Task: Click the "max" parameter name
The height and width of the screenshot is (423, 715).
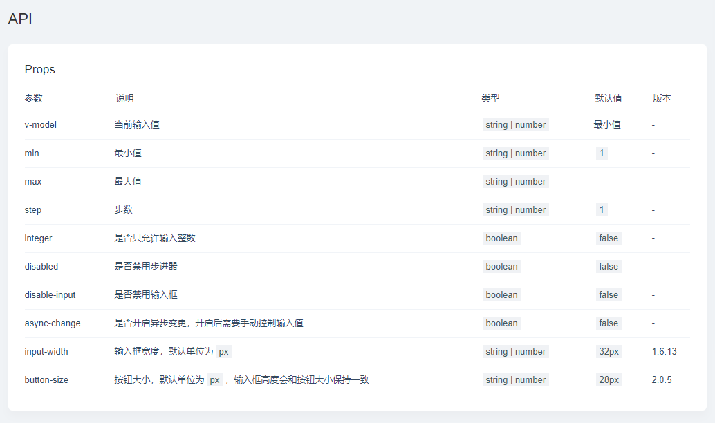Action: [x=32, y=181]
